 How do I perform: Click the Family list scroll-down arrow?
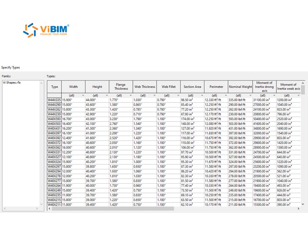(41, 204)
